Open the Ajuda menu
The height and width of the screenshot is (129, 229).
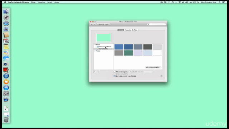[x=57, y=2]
